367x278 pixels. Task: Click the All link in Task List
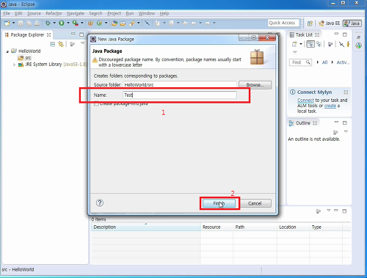pyautogui.click(x=324, y=62)
